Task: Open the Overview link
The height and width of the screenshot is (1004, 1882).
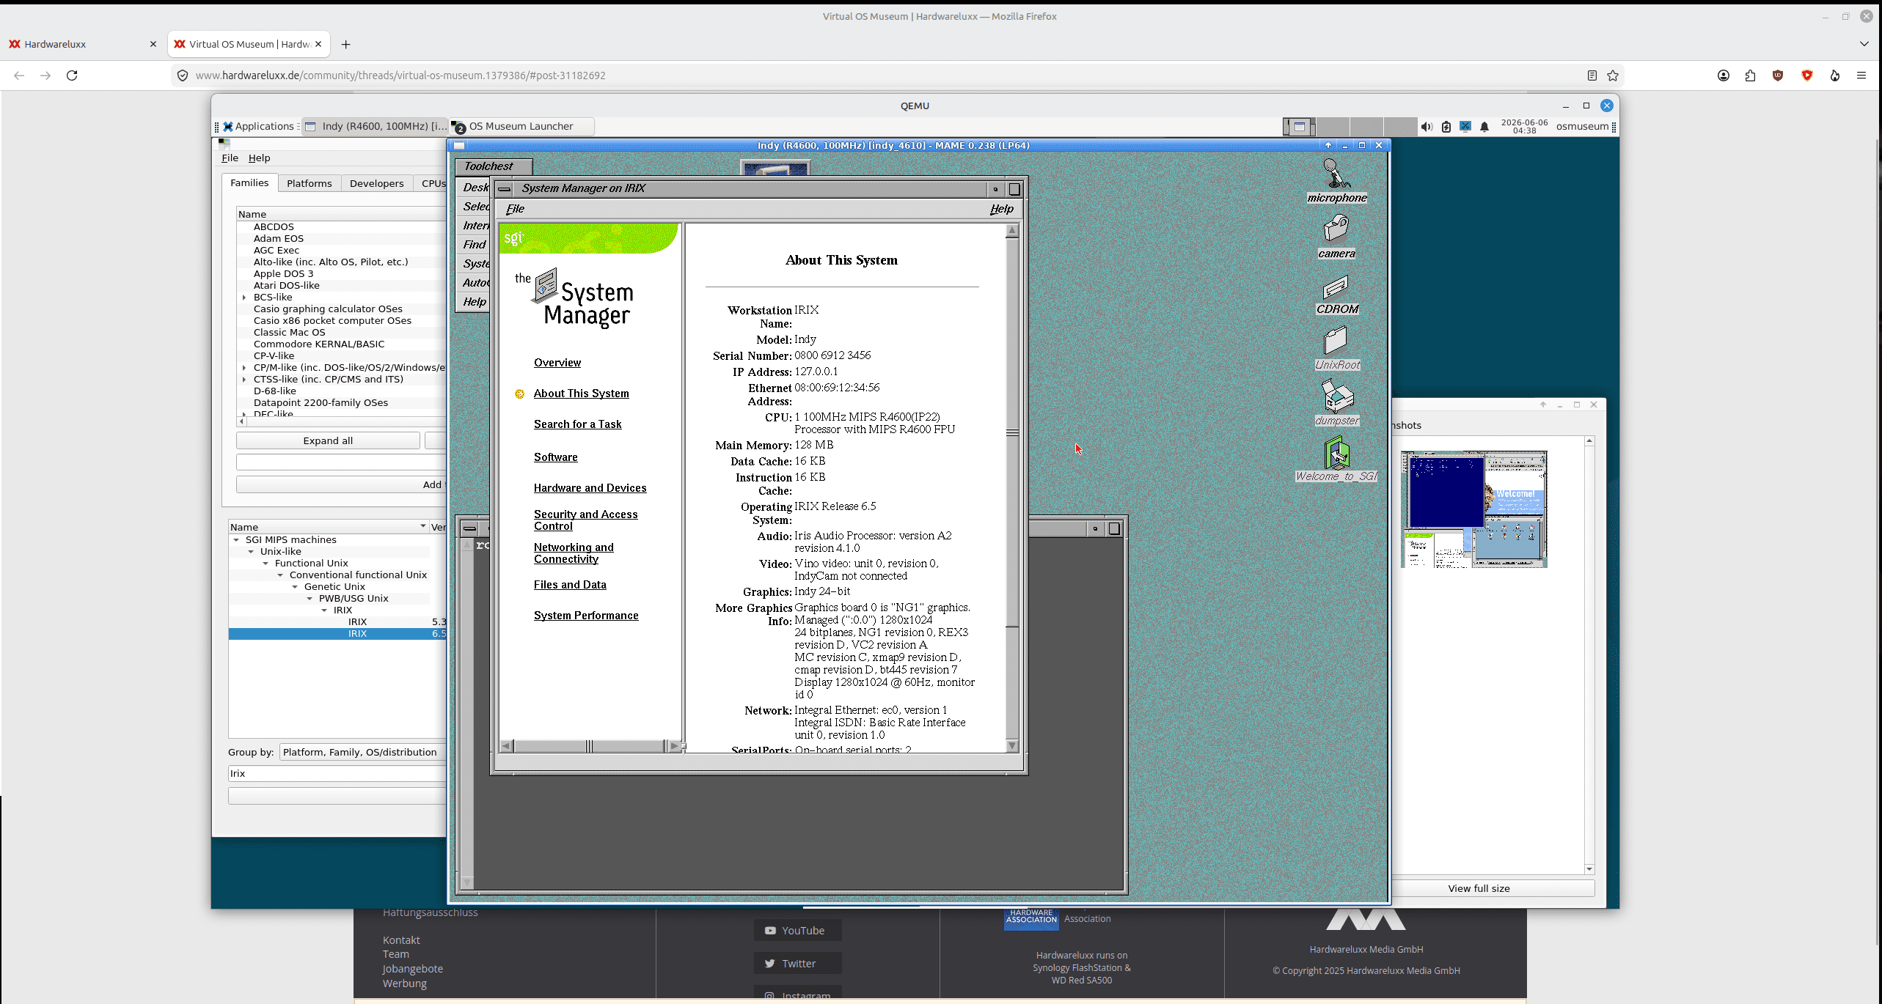Action: 557,363
